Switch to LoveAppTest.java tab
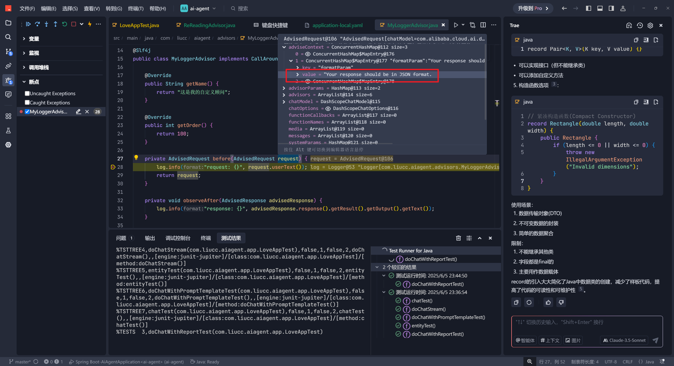Screen dimensions: 674x366 pos(139,25)
